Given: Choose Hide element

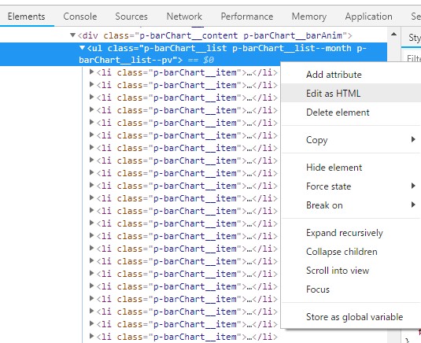Looking at the screenshot, I should click(334, 168).
